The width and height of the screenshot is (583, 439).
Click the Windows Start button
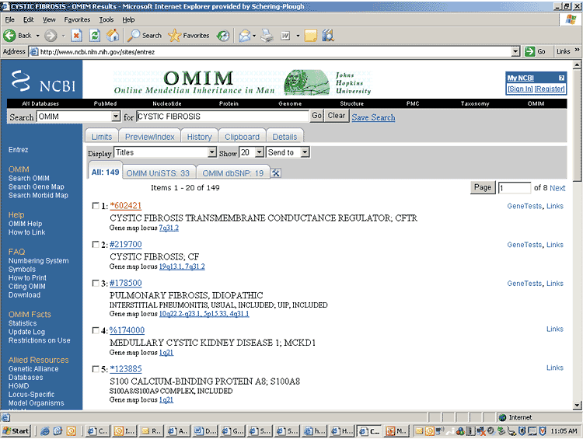[16, 430]
